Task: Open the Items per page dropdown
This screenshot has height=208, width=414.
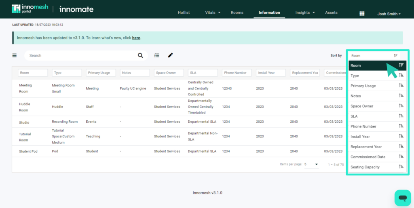Action: (x=312, y=164)
